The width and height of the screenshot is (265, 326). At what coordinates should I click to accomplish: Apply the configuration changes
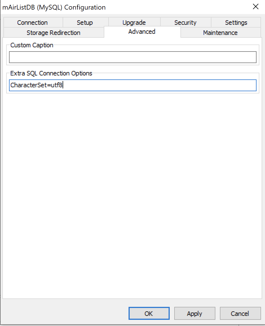(x=195, y=314)
